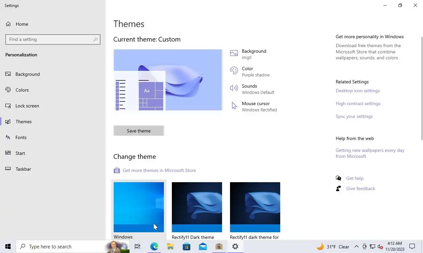The image size is (423, 253).
Task: Select the Rectify11 Dark theme thumbnail
Action: (x=197, y=207)
